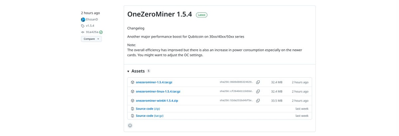399x136 pixels.
Task: Click the package icon for onezerominer-win64-1.5.4.zip
Action: pyautogui.click(x=132, y=101)
